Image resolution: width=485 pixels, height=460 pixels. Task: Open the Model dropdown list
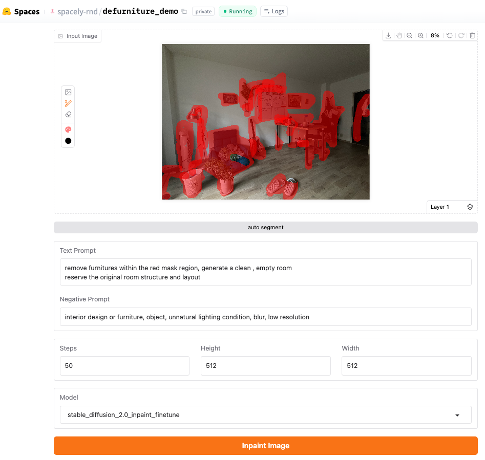pyautogui.click(x=265, y=414)
